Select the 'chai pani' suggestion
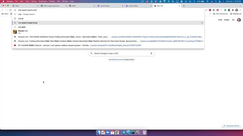243x136 pixels. pos(108,27)
